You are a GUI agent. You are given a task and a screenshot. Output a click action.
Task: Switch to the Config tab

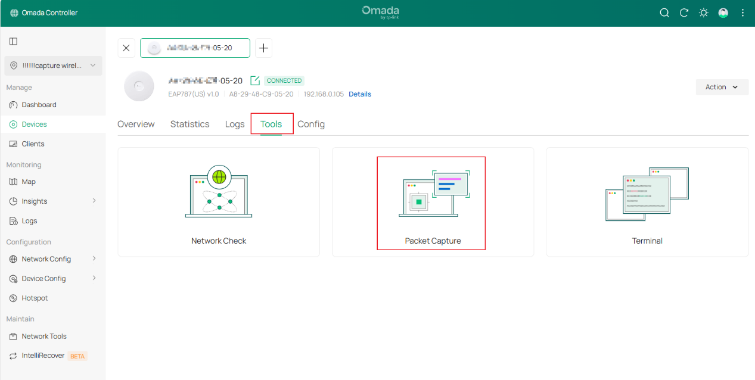[311, 124]
